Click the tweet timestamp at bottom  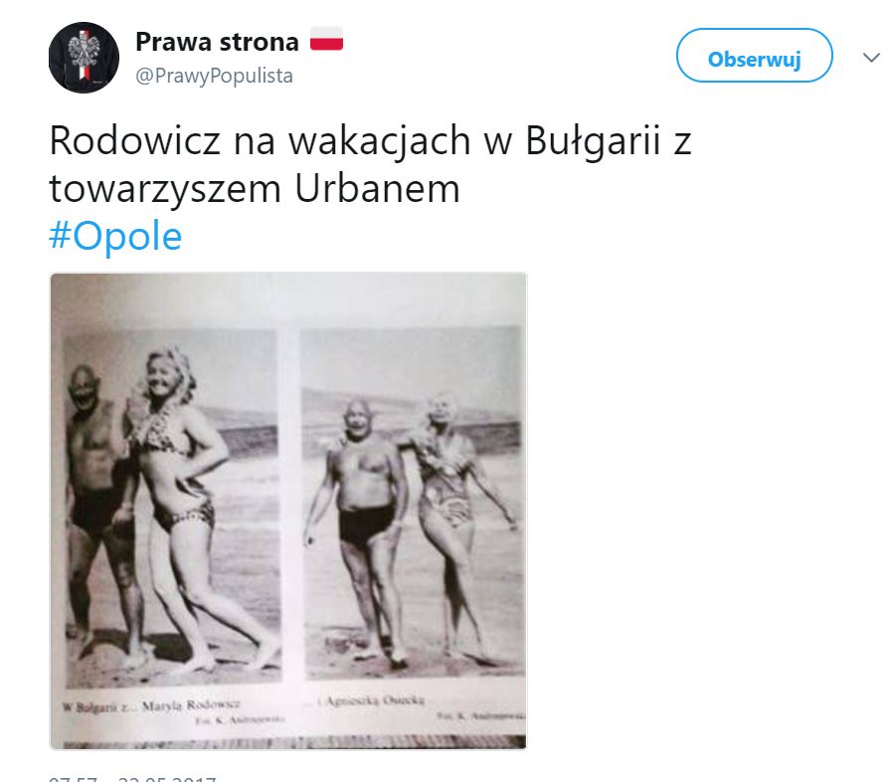click(132, 779)
